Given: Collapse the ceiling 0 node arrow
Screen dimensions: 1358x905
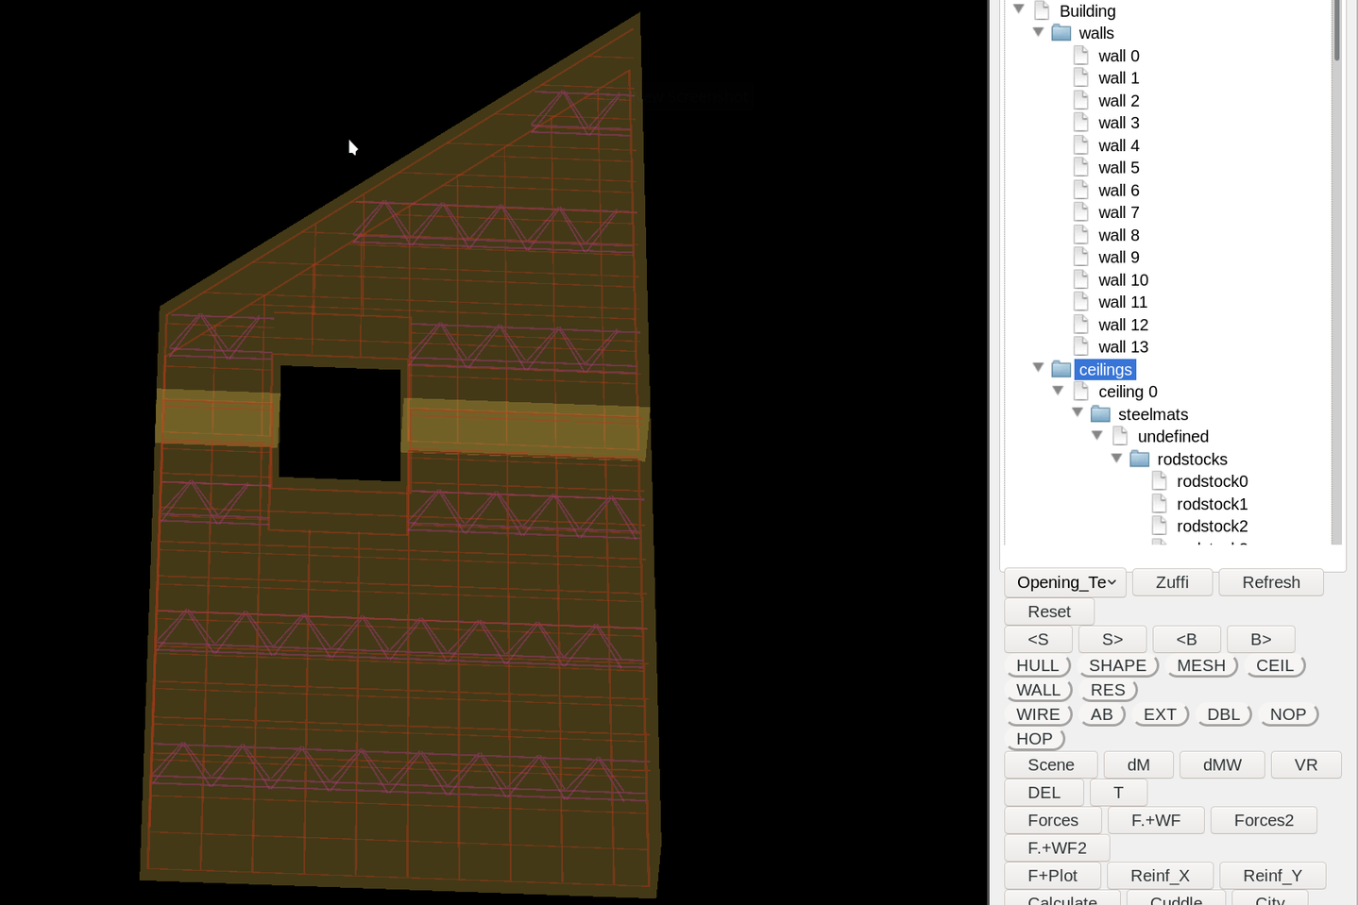Looking at the screenshot, I should pyautogui.click(x=1058, y=391).
